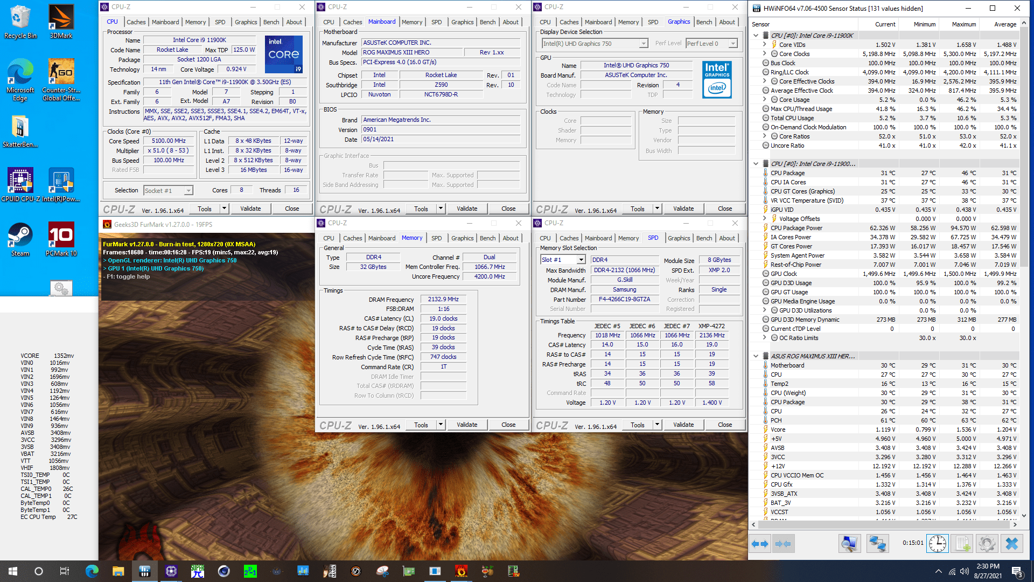Expand Core Effective Clocks row

[x=765, y=81]
